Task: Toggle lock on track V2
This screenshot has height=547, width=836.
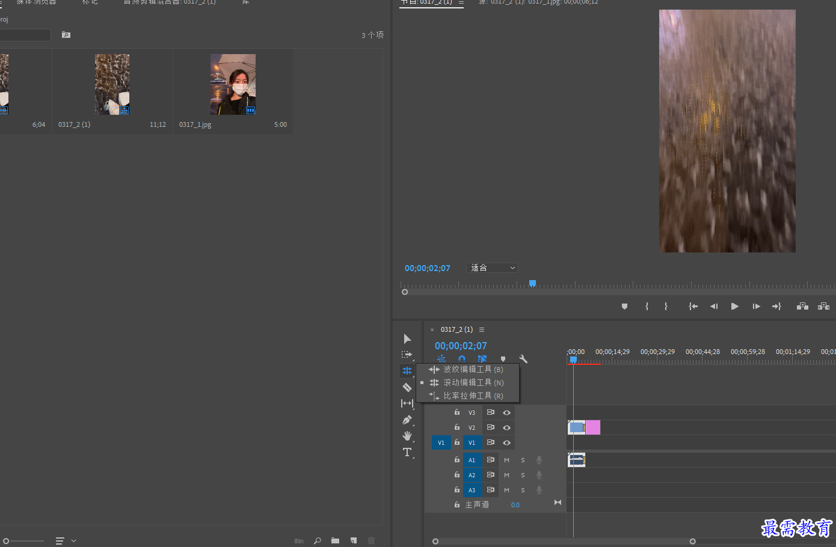Action: coord(457,427)
